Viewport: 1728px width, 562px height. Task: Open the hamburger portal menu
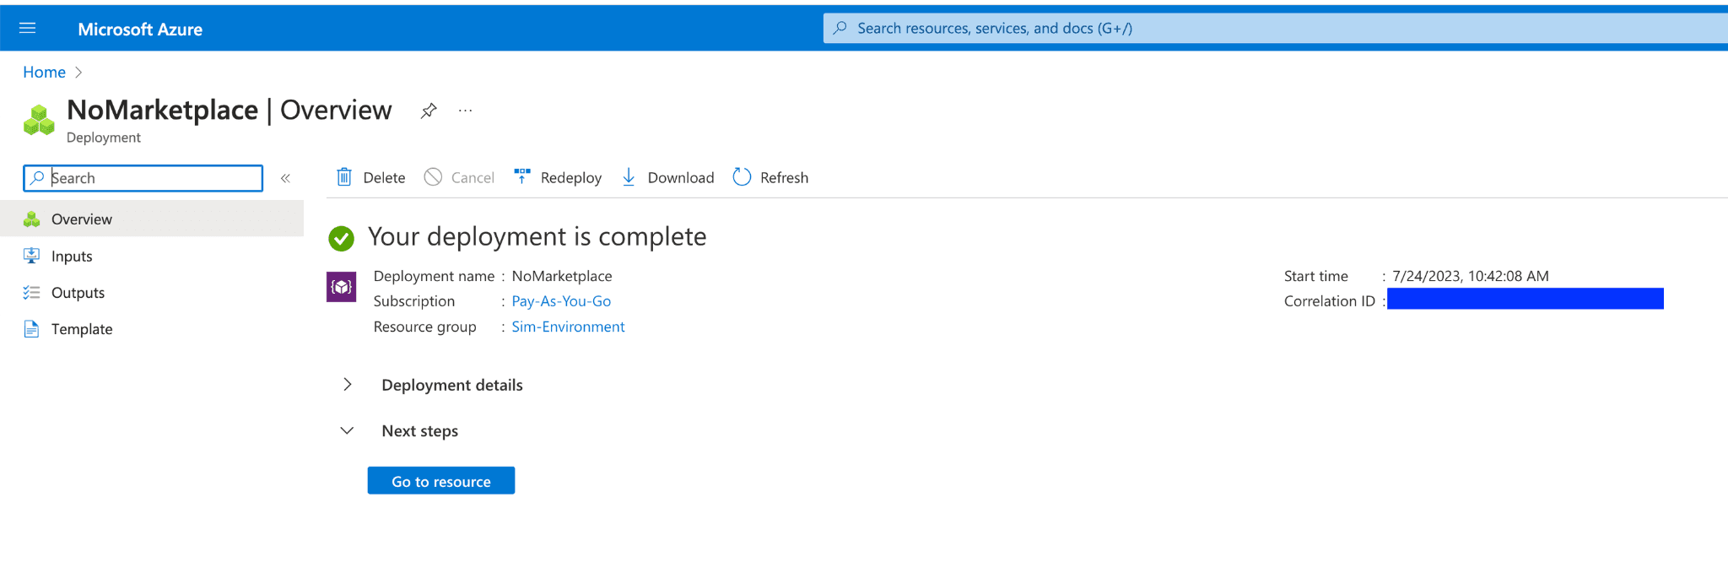click(27, 28)
